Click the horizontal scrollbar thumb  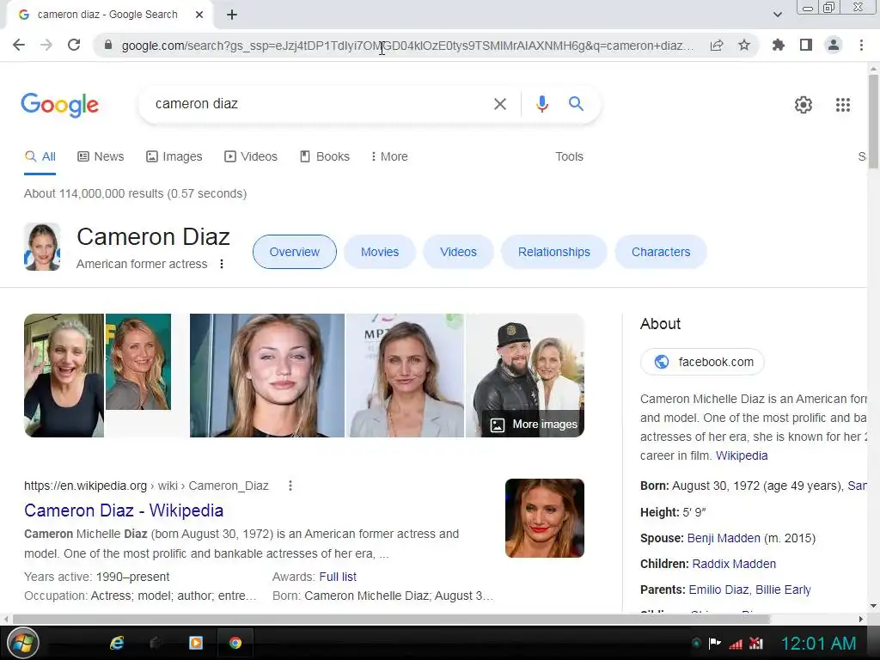[x=391, y=619]
